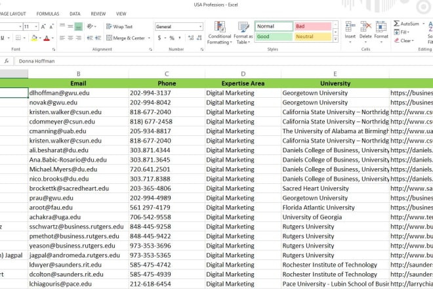The width and height of the screenshot is (433, 289).
Task: Open the AutoSum dropdown arrow
Action: click(x=423, y=24)
